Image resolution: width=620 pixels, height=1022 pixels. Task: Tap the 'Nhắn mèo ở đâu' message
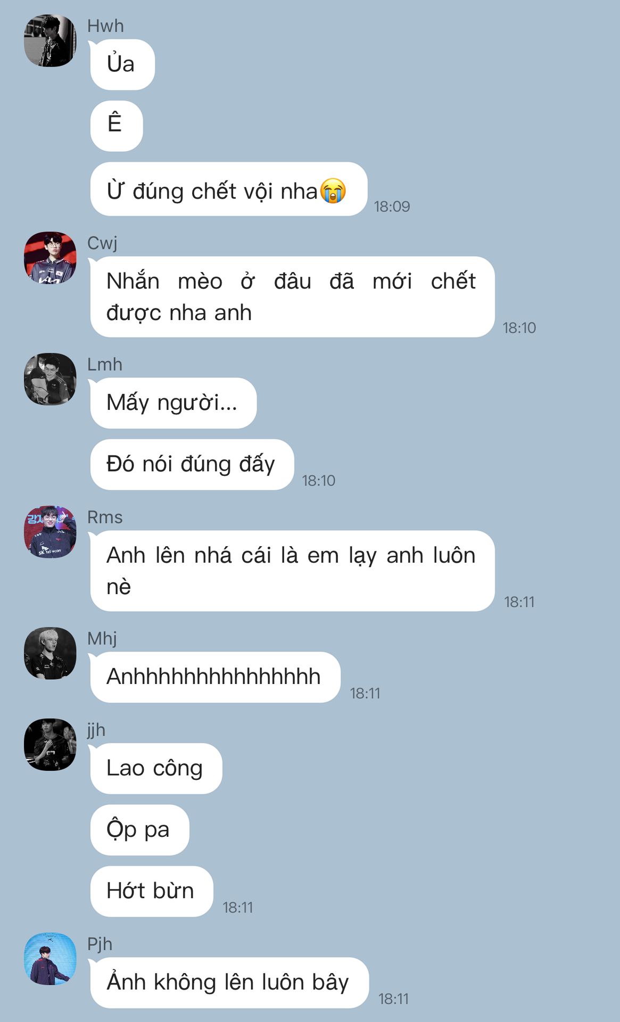coord(292,296)
